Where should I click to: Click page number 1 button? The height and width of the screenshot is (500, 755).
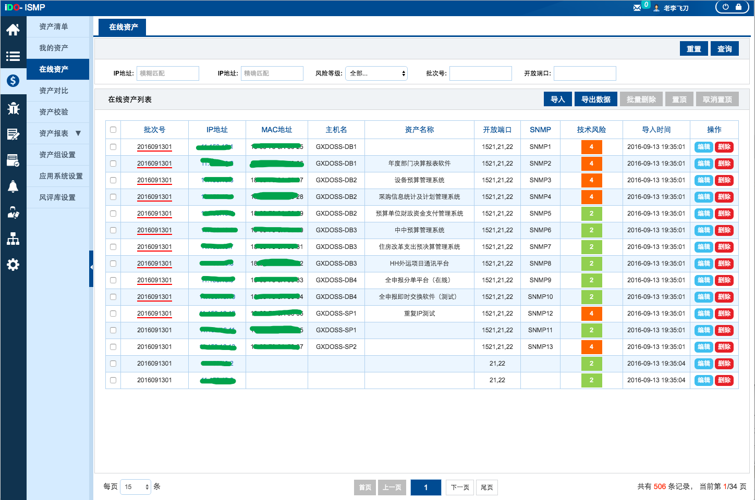426,488
